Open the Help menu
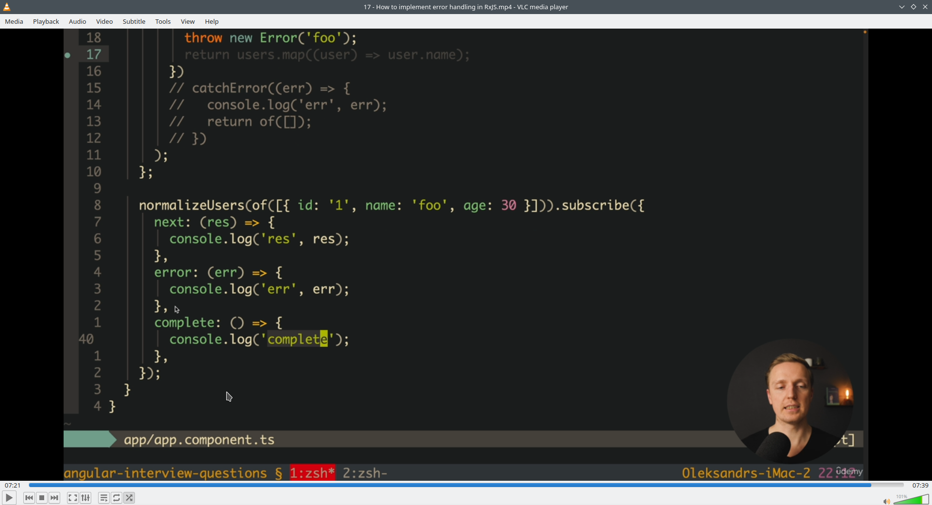 [x=212, y=21]
